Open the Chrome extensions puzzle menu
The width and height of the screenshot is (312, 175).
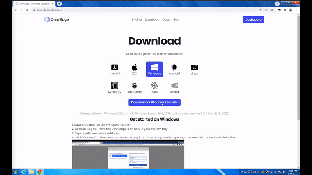285,10
